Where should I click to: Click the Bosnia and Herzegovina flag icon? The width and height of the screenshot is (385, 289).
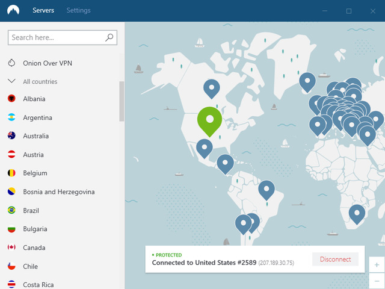coord(11,191)
